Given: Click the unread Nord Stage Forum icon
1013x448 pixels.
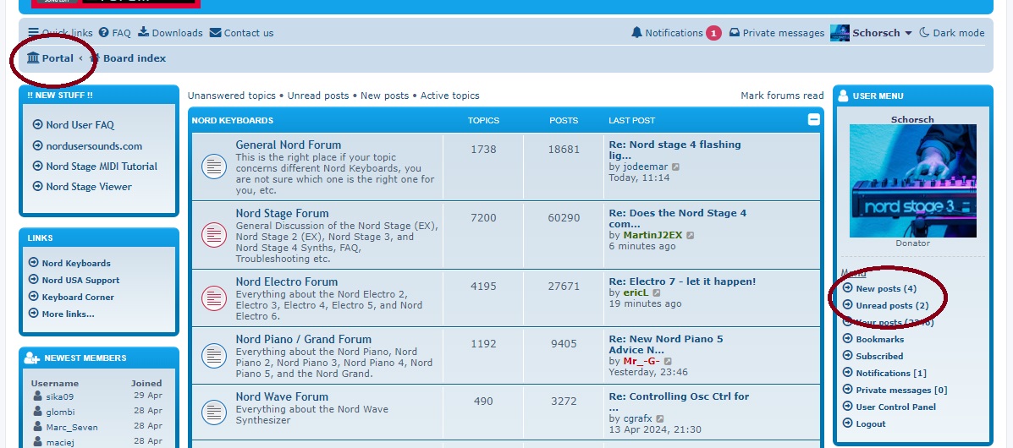Looking at the screenshot, I should pos(214,235).
